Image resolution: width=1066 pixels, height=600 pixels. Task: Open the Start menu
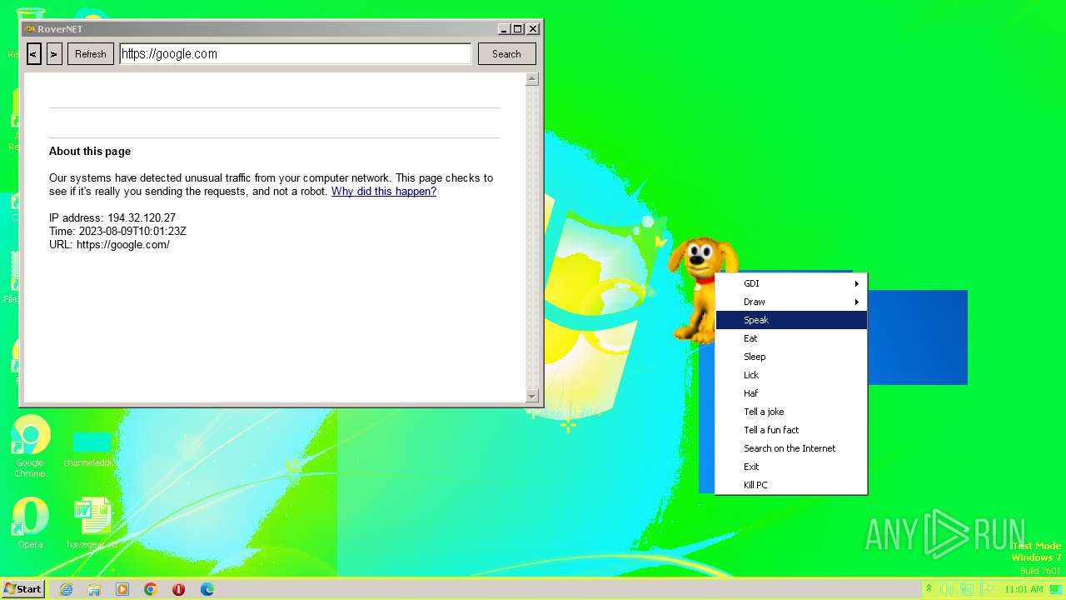(x=22, y=589)
